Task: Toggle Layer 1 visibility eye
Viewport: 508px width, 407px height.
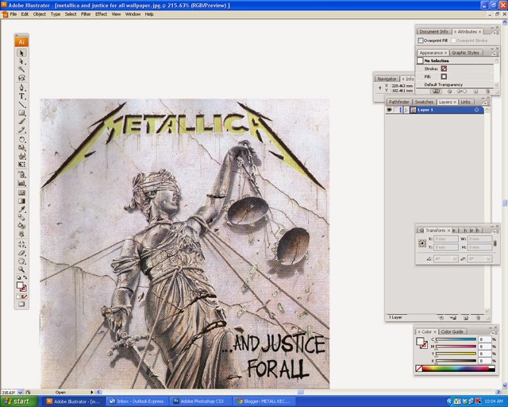Action: pos(389,110)
